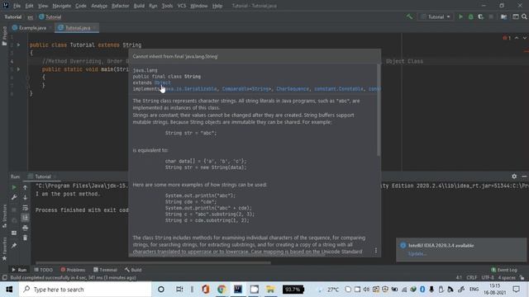Click the Run Anything window icon in toolbar

coord(516,16)
